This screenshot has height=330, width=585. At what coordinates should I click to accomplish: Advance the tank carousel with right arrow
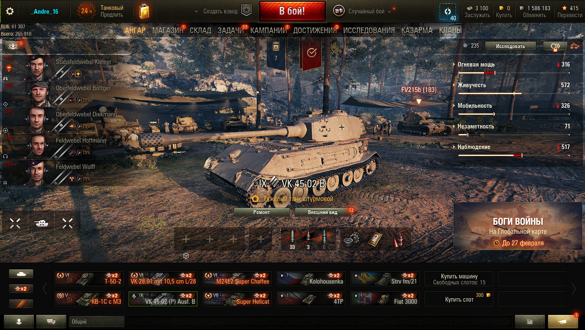tap(574, 289)
